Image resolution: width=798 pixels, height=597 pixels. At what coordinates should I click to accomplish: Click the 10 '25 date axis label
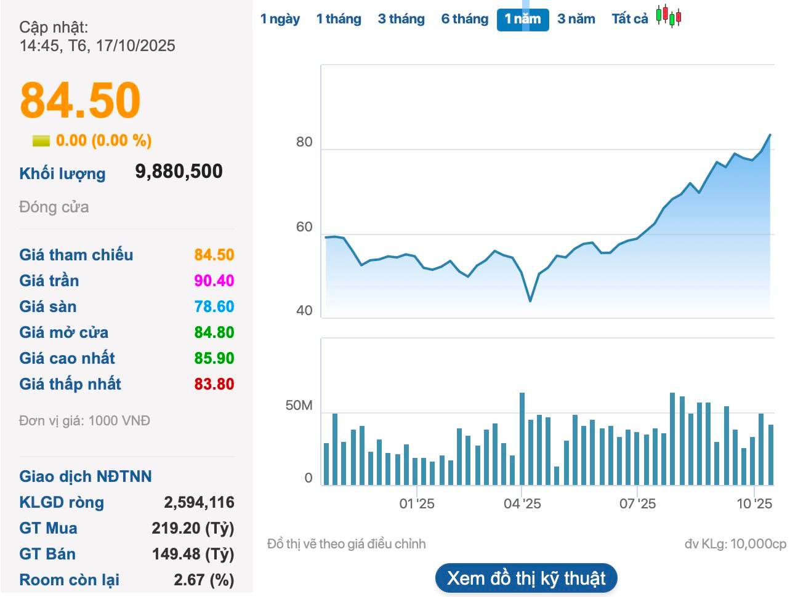point(754,503)
